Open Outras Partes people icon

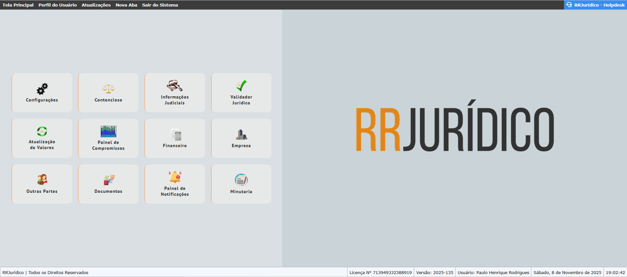pos(42,179)
